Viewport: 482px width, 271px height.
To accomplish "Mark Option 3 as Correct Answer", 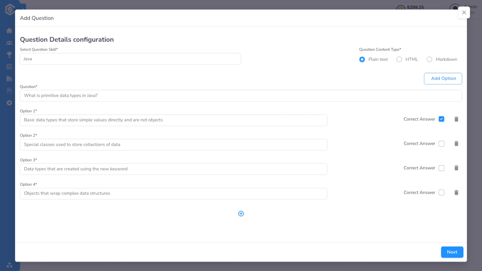I will pos(441,168).
